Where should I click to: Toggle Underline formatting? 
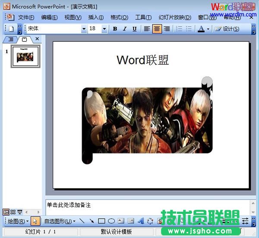(x=134, y=29)
